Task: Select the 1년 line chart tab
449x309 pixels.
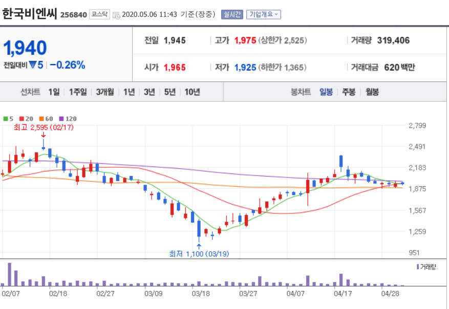Action: 129,92
